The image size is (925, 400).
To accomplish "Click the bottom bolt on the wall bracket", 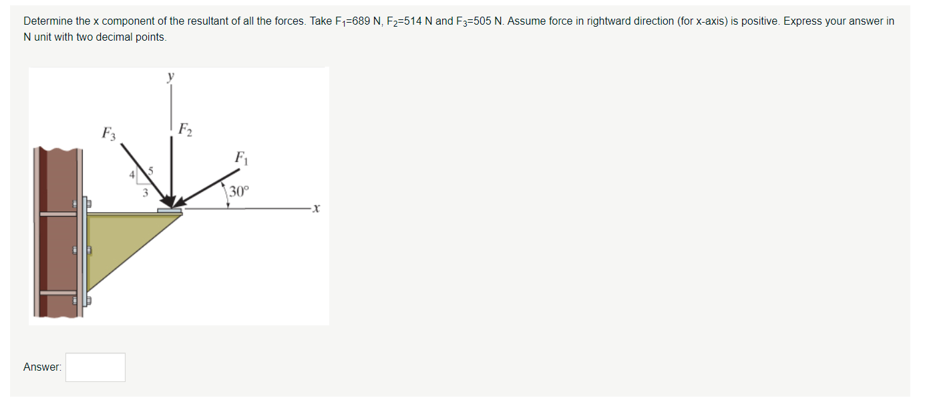I will [x=75, y=301].
